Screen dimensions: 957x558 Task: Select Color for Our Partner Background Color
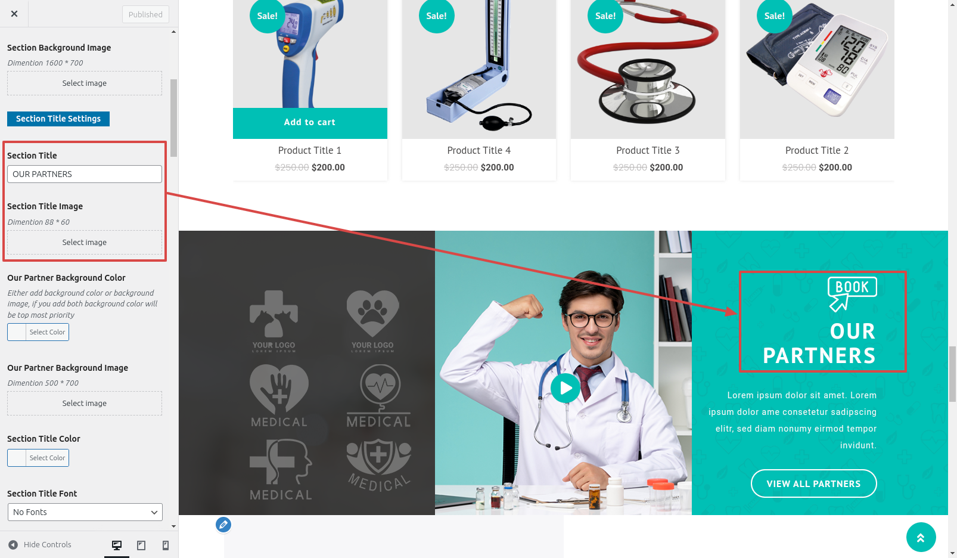(x=38, y=332)
